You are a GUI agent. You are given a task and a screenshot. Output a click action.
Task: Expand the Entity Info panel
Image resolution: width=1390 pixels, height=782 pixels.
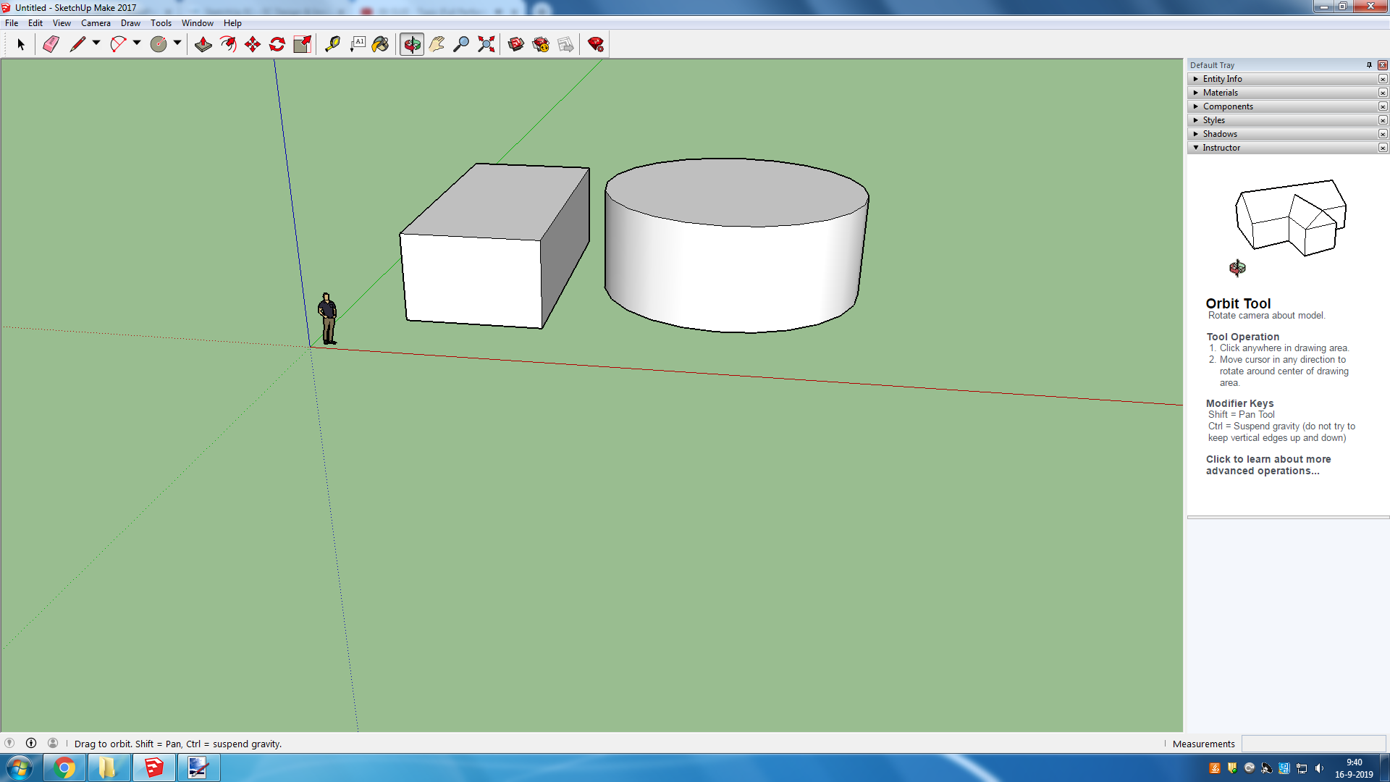[1222, 79]
